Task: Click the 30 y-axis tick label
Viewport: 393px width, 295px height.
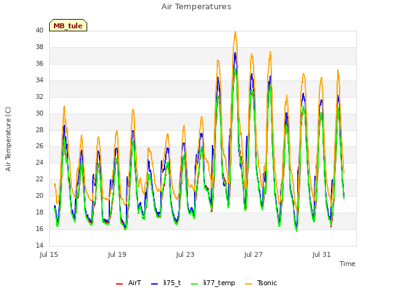Action: point(39,113)
